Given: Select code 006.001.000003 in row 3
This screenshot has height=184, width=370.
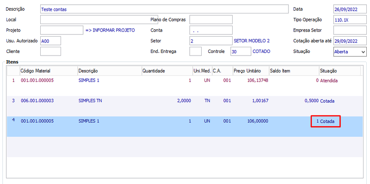Looking at the screenshot, I should (37, 101).
